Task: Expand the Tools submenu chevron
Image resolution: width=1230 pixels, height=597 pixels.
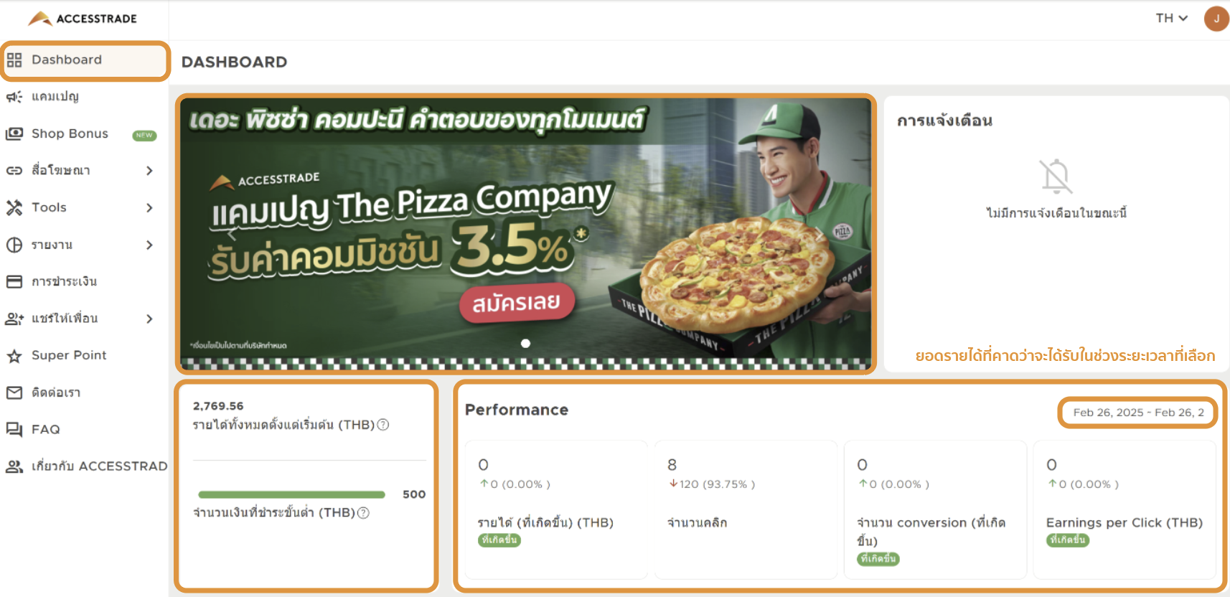Action: click(x=149, y=208)
